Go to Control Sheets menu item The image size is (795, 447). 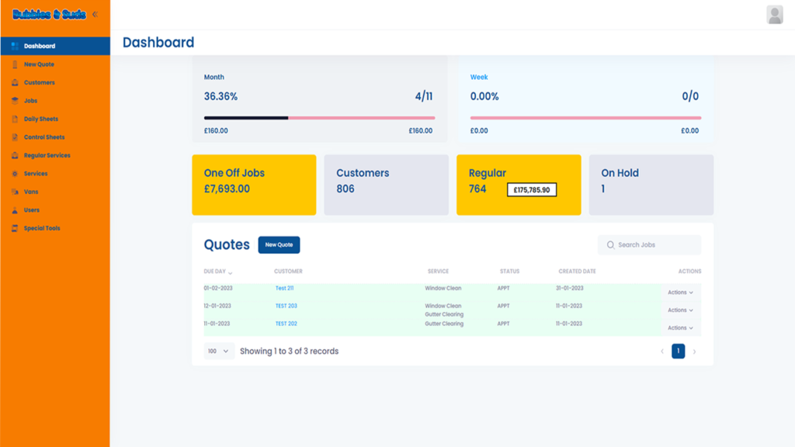point(44,137)
